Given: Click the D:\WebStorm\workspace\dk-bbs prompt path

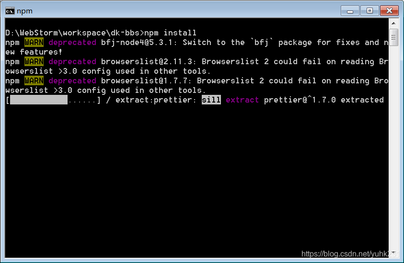Looking at the screenshot, I should (72, 33).
